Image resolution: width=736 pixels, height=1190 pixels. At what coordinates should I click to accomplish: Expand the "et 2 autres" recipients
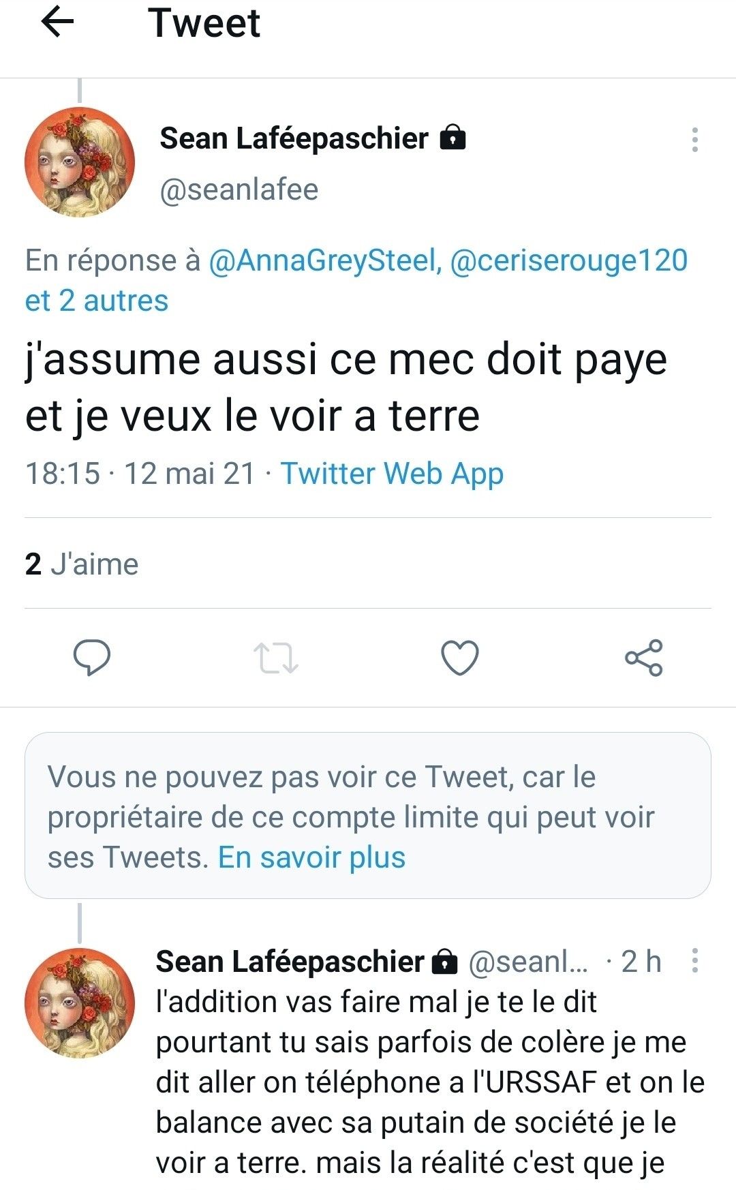[x=97, y=301]
